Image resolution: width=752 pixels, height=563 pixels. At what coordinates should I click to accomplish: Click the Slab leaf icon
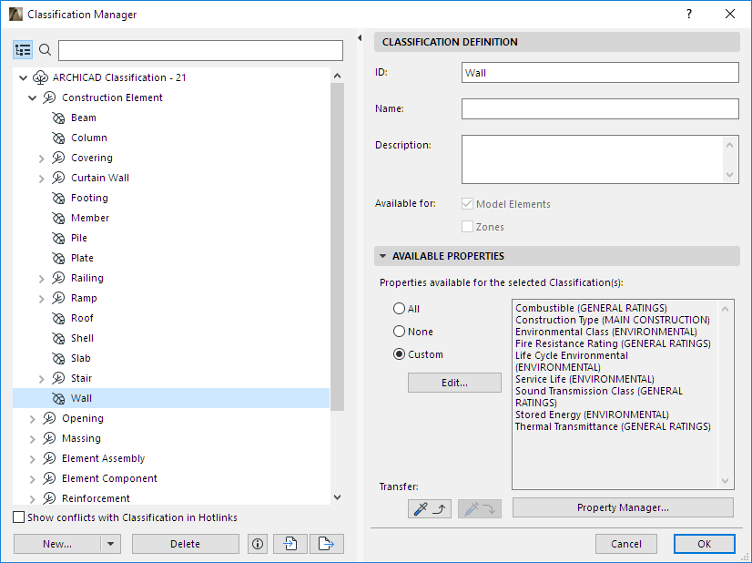[58, 359]
